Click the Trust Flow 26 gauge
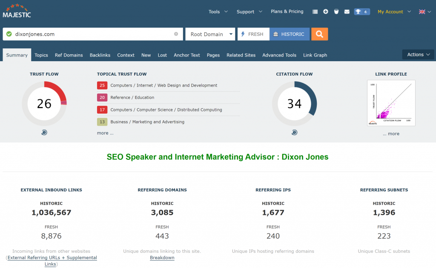Image resolution: width=436 pixels, height=268 pixels. point(44,104)
